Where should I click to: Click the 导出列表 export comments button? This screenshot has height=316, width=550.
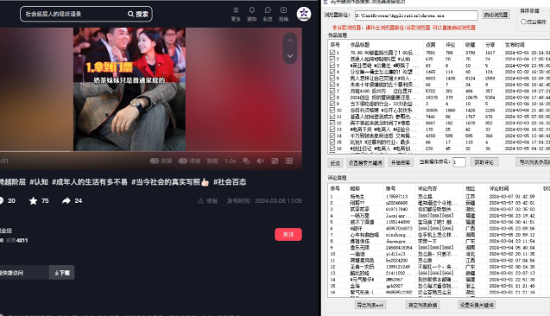[370, 305]
